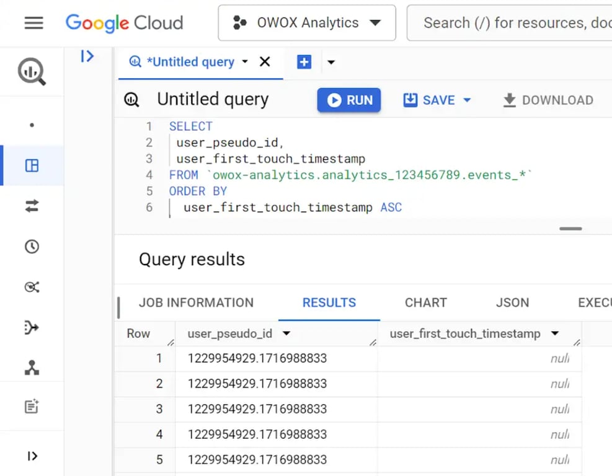
Task: Select the *Untitled query tab
Action: [x=190, y=62]
